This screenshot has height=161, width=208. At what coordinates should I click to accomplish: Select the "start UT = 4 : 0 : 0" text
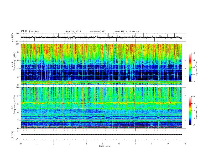coord(127,32)
